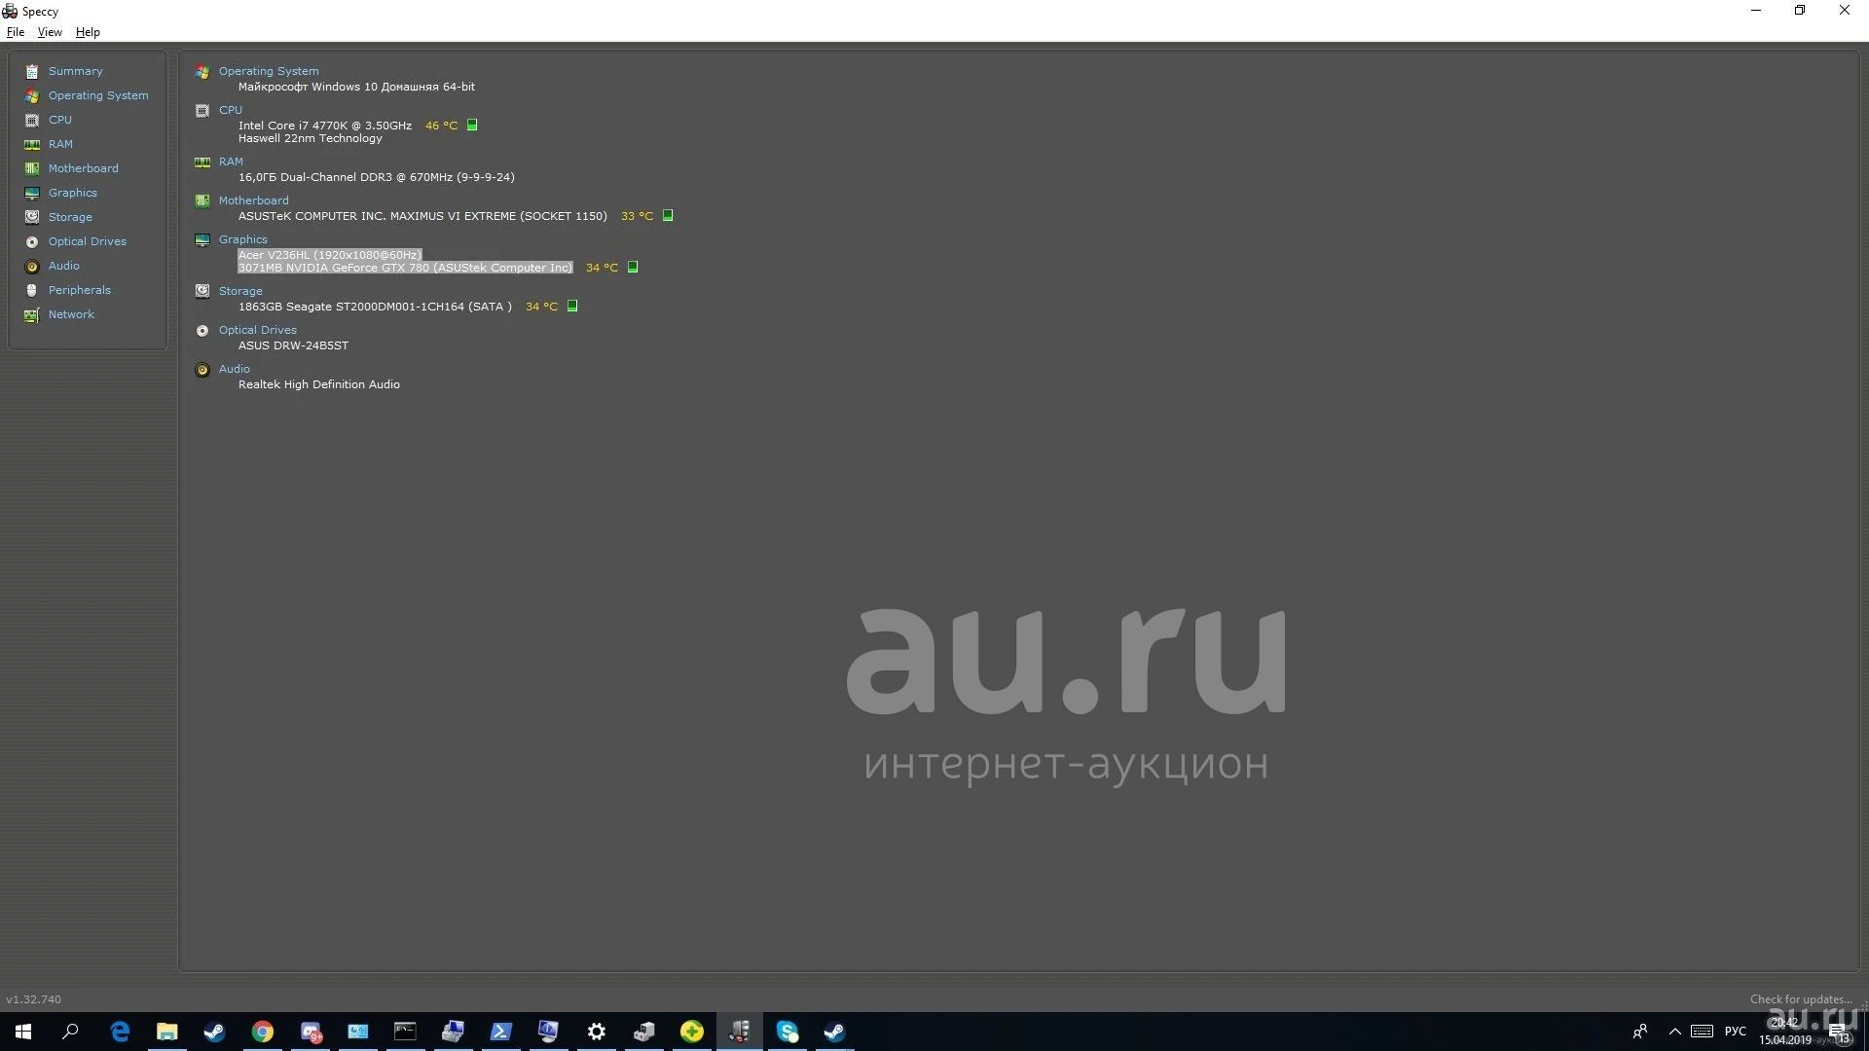
Task: Click the Optical Drives heading in the summary pane
Action: (257, 330)
